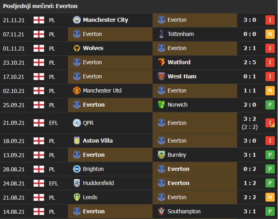The image size is (278, 219).
Task: Click the Norwich club crest icon
Action: [x=161, y=105]
